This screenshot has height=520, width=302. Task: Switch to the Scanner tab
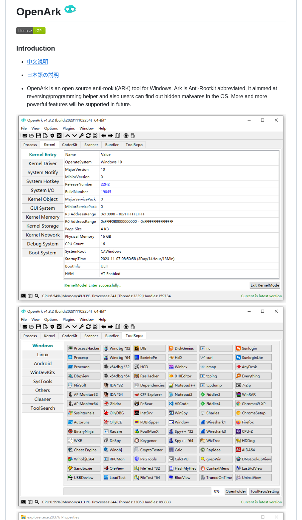tap(91, 144)
